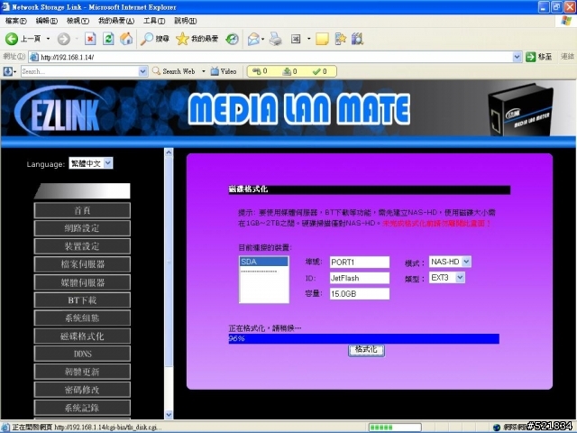Click the 96% format progress bar
The height and width of the screenshot is (433, 577).
coord(363,339)
